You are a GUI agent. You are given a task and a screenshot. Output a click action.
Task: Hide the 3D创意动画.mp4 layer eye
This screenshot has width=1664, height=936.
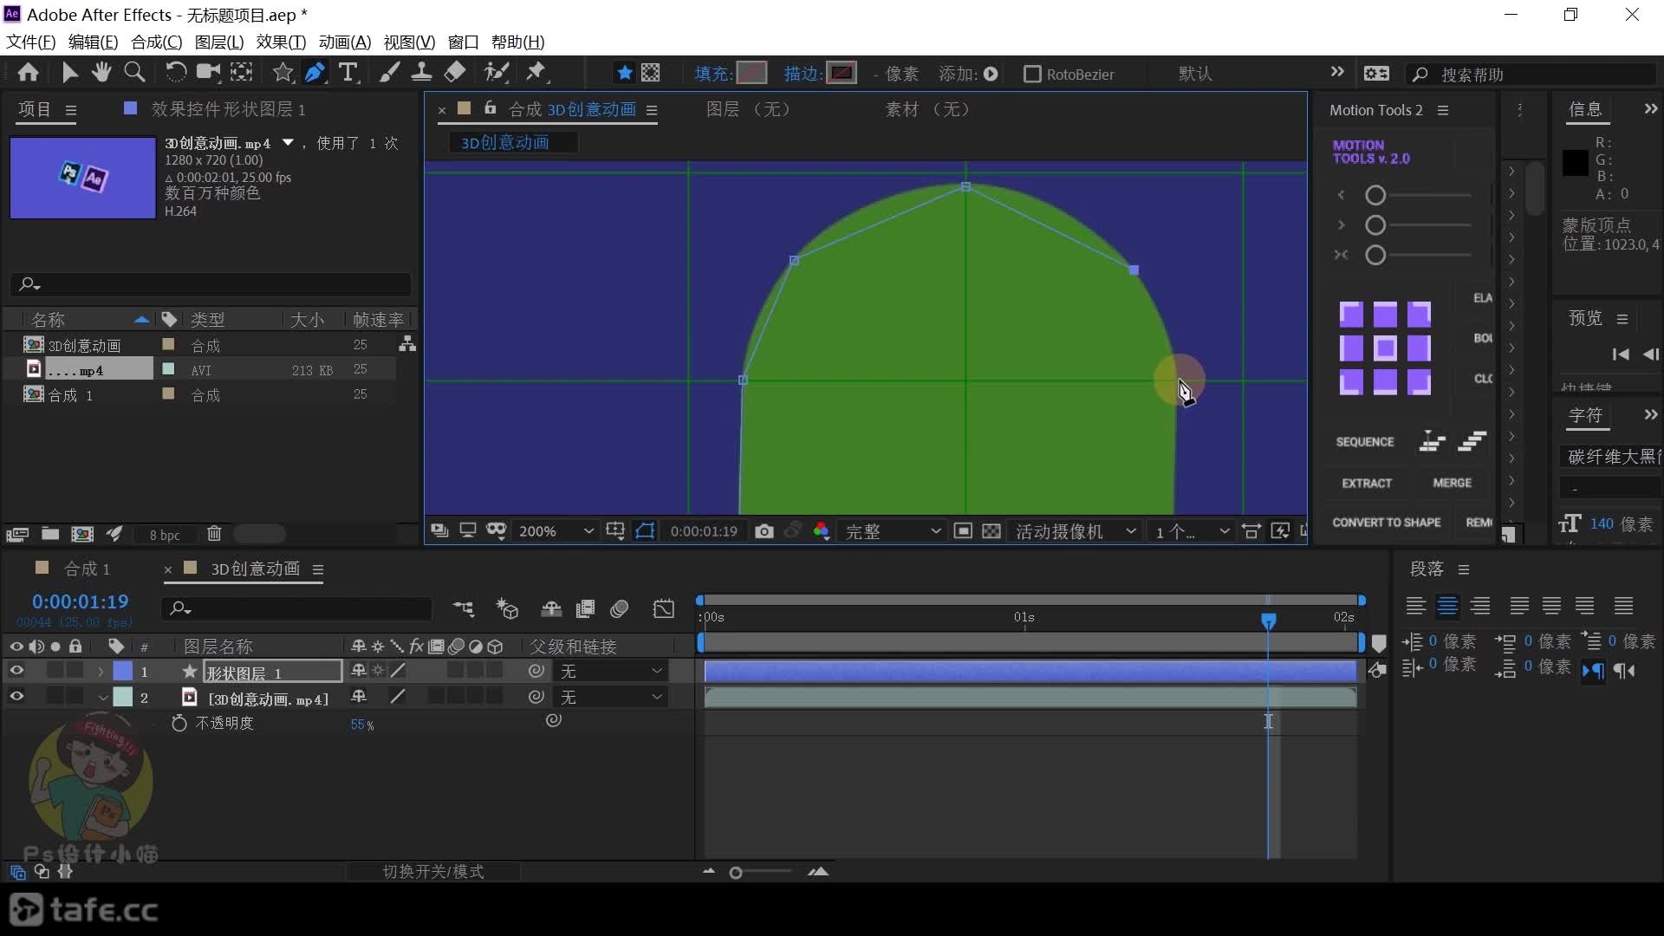[x=16, y=697]
